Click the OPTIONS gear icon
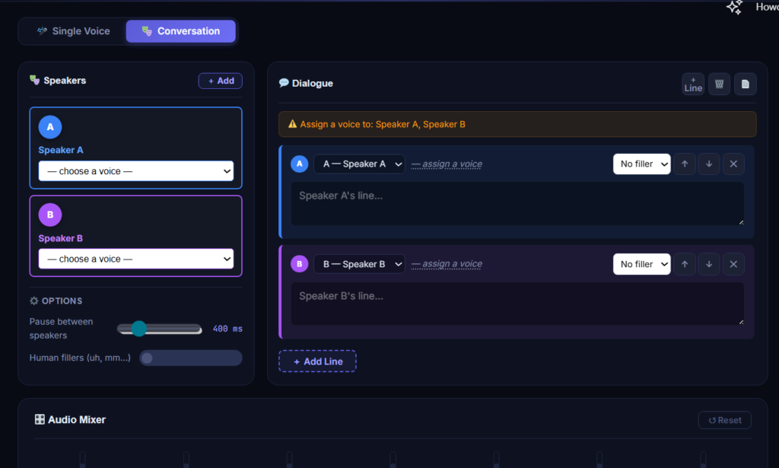The width and height of the screenshot is (779, 468). [x=33, y=301]
